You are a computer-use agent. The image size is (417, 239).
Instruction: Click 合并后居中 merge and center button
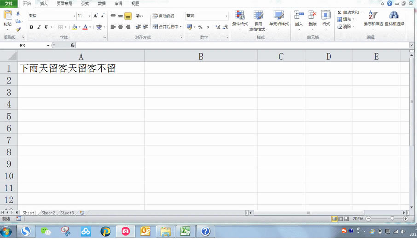coord(165,27)
